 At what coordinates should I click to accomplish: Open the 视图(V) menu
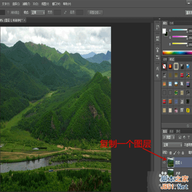(45, 4)
